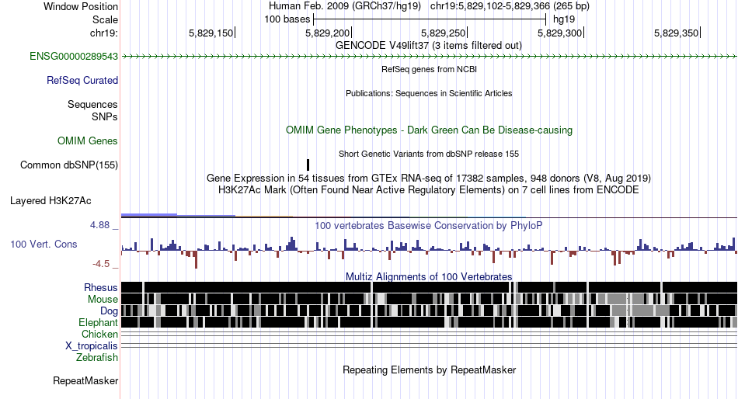Screen dimensions: 738x399
Task: Click the OMIM Gene Phenotypes title
Action: 429,130
